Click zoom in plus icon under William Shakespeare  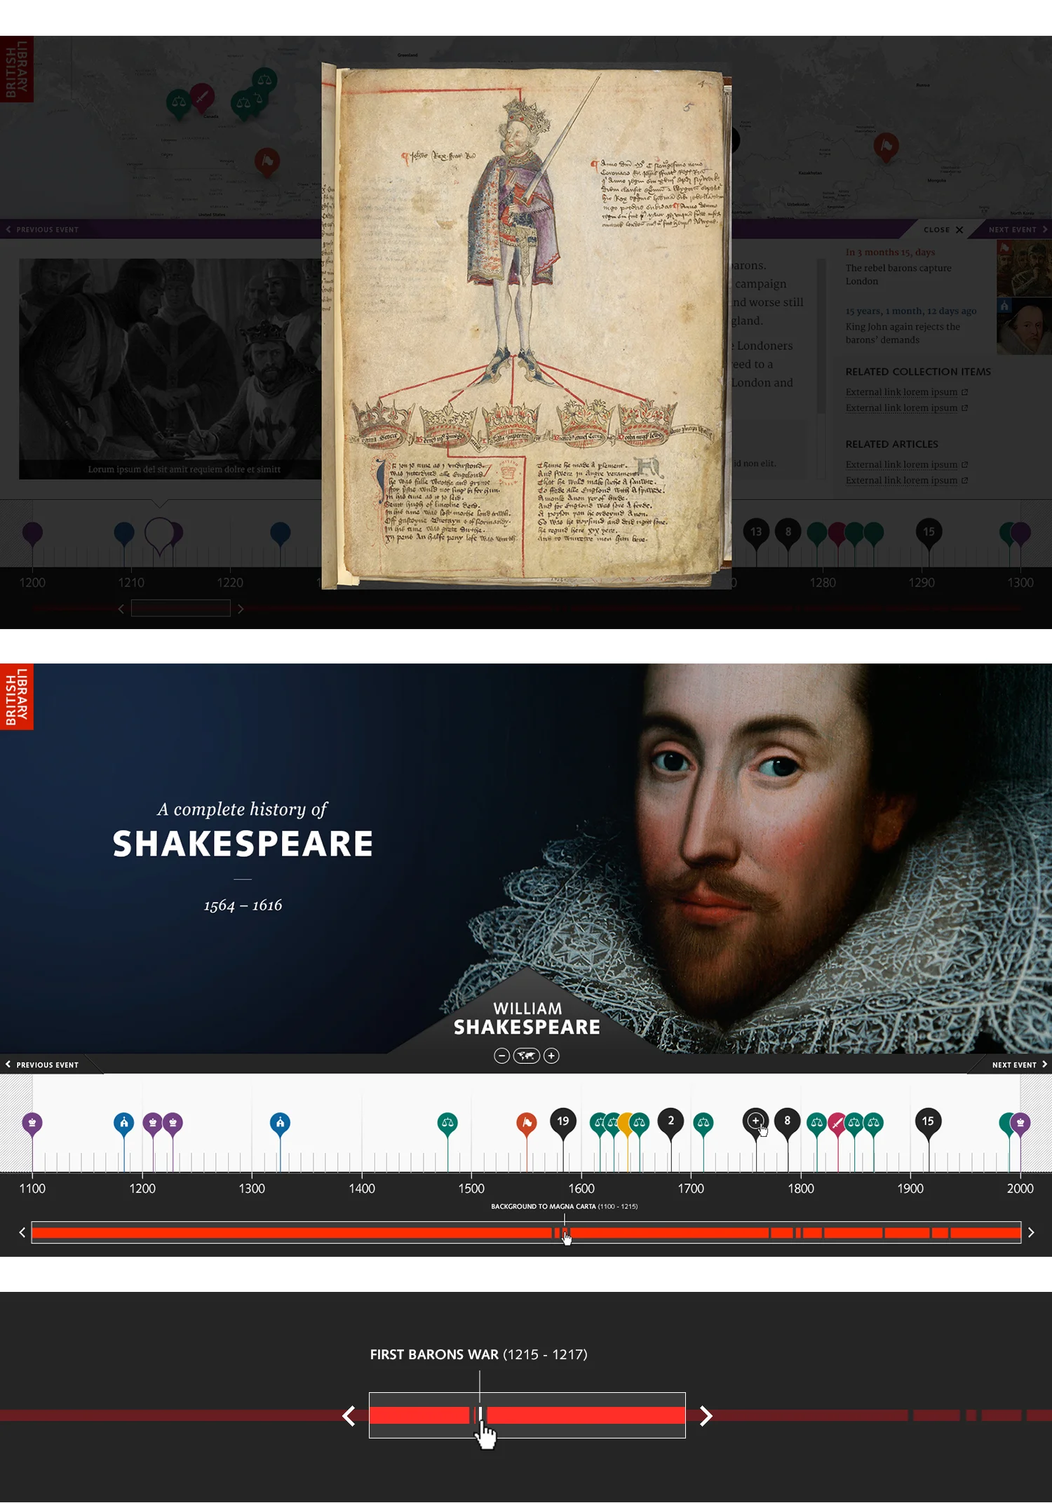tap(552, 1056)
